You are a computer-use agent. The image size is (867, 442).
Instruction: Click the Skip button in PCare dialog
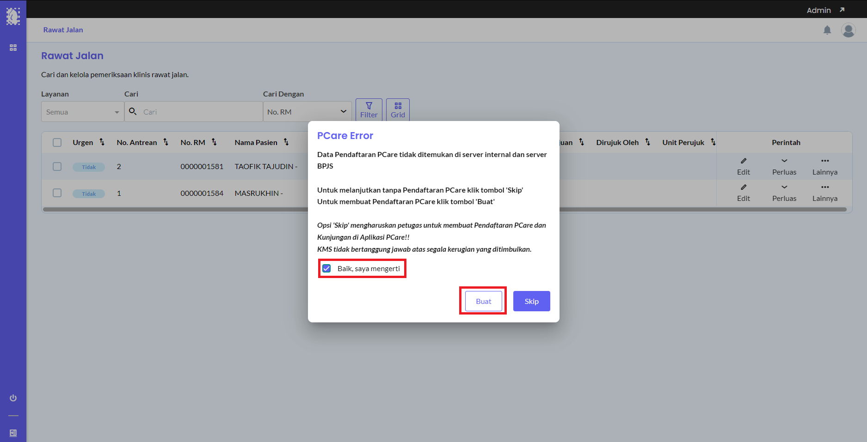[532, 301]
